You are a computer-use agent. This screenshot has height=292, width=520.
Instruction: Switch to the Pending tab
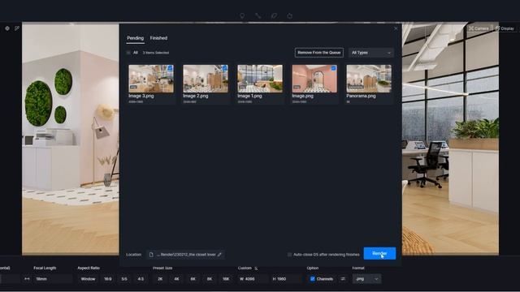[x=136, y=38]
